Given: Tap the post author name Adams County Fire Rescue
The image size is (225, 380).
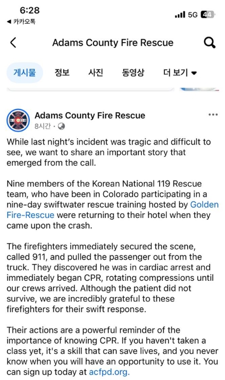Looking at the screenshot, I should [90, 115].
